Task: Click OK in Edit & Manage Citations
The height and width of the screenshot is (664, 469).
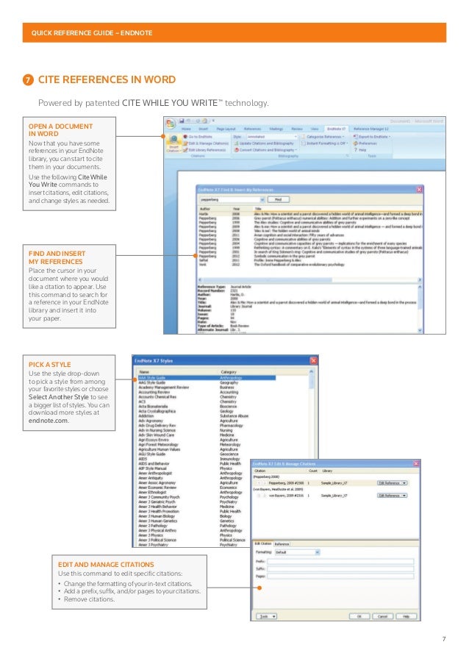Action: 359,616
